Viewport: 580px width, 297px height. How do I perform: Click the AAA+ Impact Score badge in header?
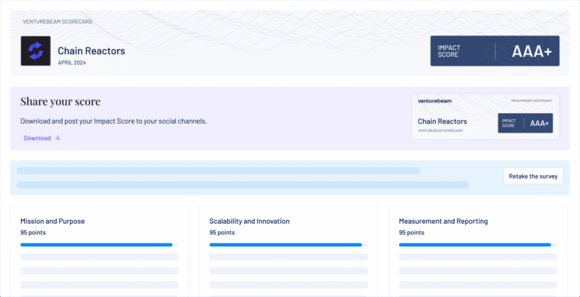pyautogui.click(x=495, y=51)
